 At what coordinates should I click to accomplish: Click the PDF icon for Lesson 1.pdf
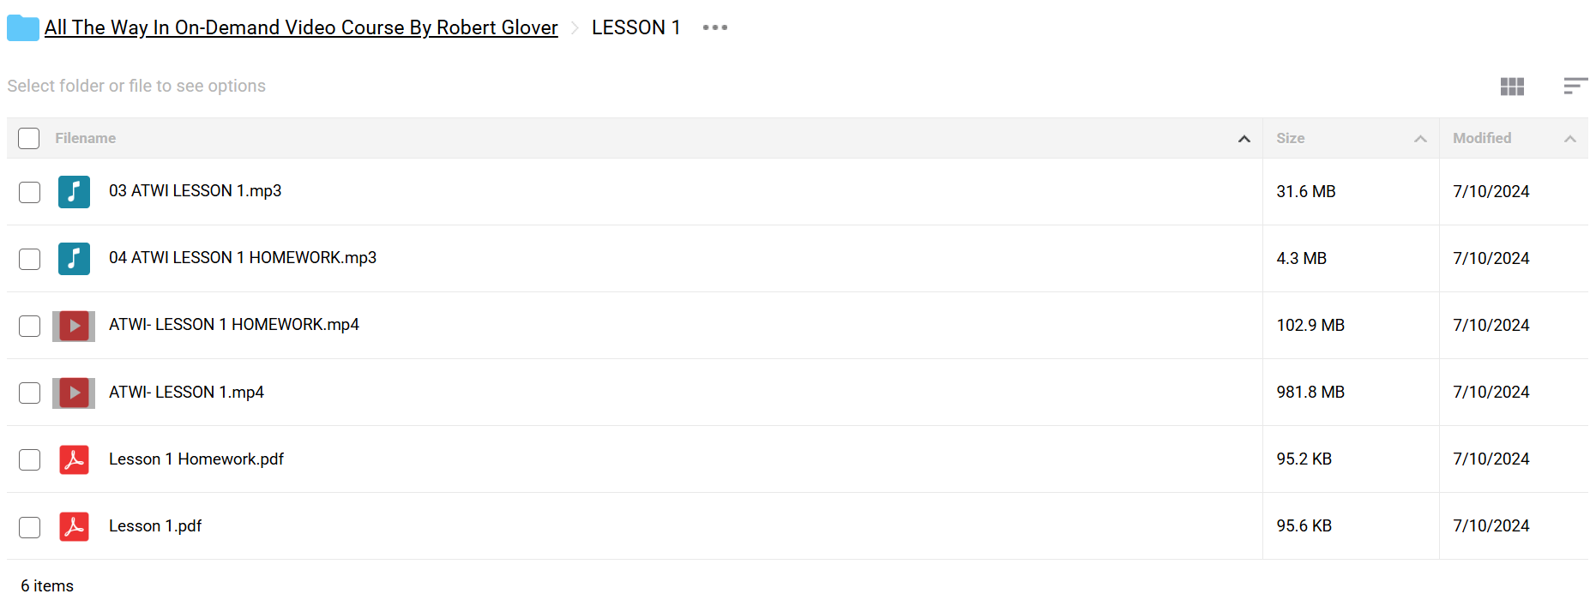75,526
